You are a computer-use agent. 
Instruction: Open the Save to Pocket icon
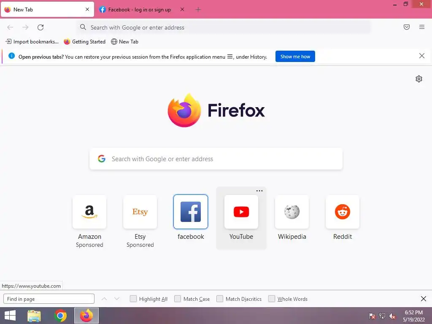pyautogui.click(x=407, y=27)
